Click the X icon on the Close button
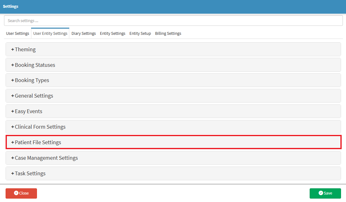This screenshot has height=202, width=346. 16,193
